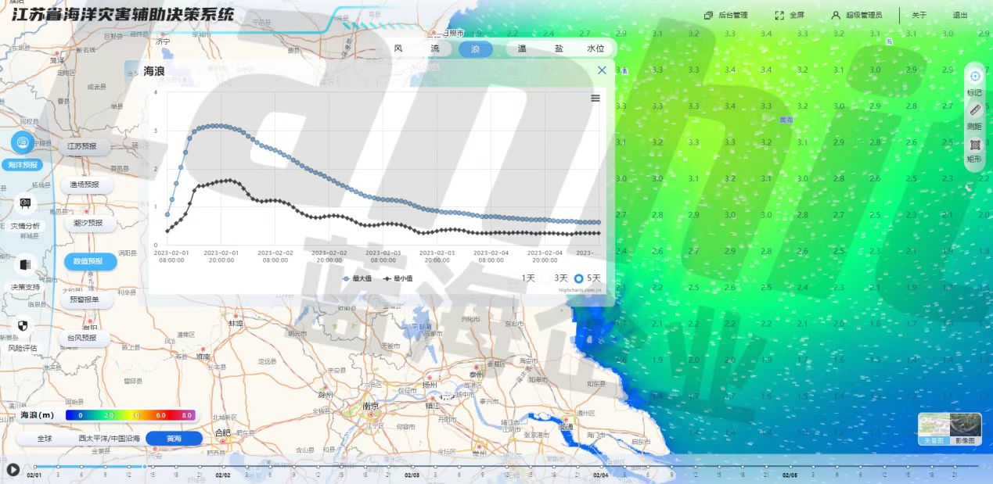993x484 pixels.
Task: Choose the 矩形 rectangle drawing tool
Action: tap(975, 145)
